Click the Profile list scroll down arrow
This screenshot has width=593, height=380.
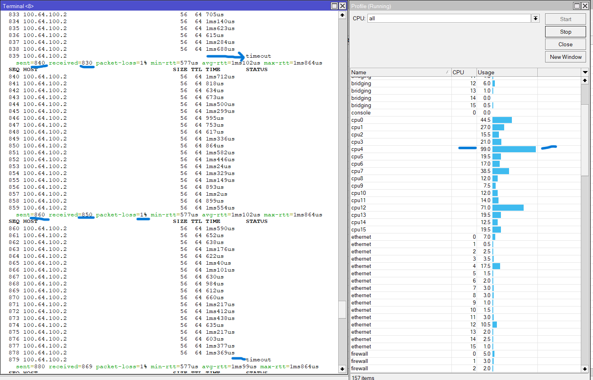coord(584,369)
